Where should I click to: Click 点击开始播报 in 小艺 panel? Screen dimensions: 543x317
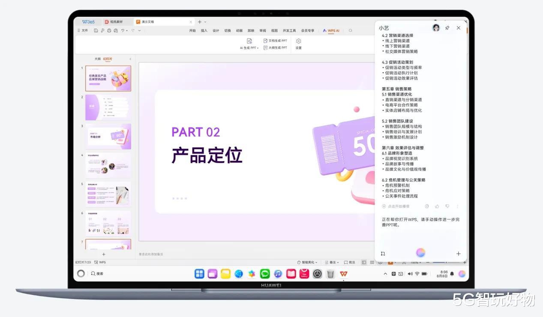click(x=396, y=206)
